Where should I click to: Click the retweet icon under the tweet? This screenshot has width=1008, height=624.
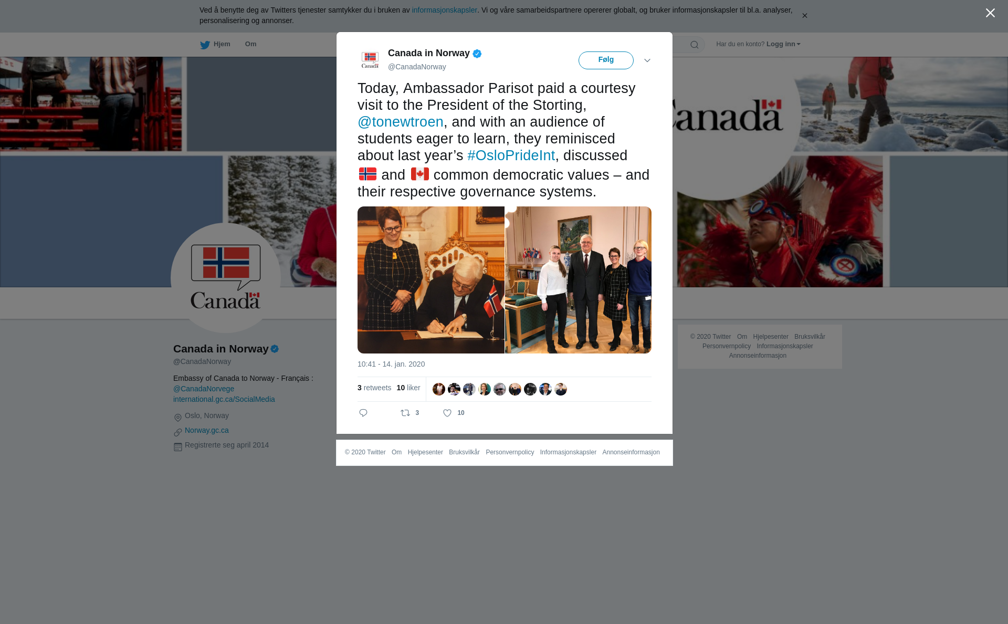(x=405, y=413)
